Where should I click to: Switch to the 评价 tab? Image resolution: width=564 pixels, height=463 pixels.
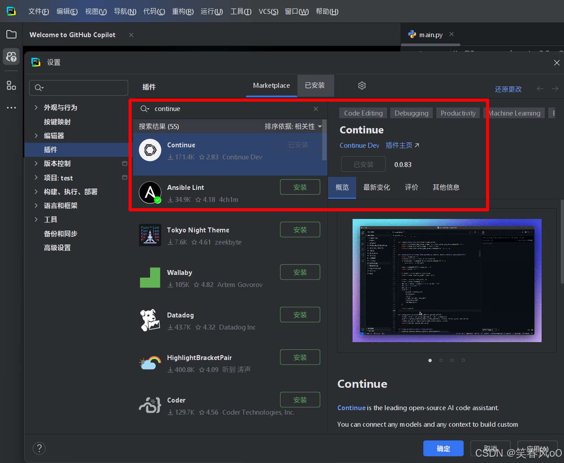[412, 187]
